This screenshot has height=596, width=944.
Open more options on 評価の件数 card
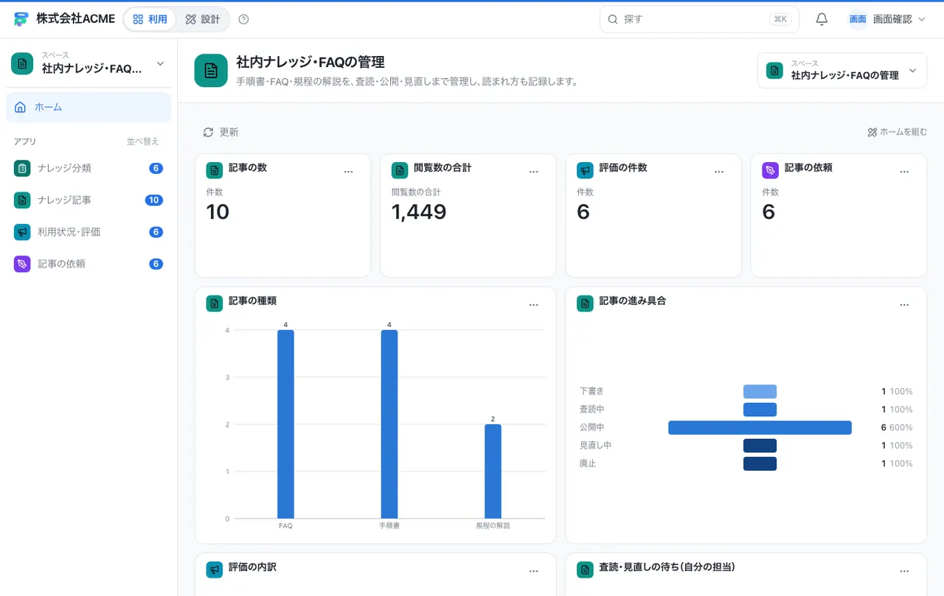tap(719, 172)
